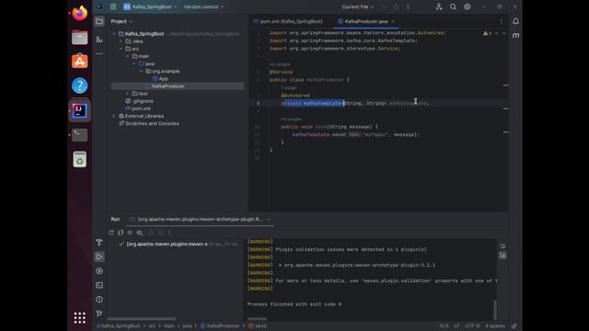Collapse org.example package
Screen dimensions: 589x331
coord(141,72)
